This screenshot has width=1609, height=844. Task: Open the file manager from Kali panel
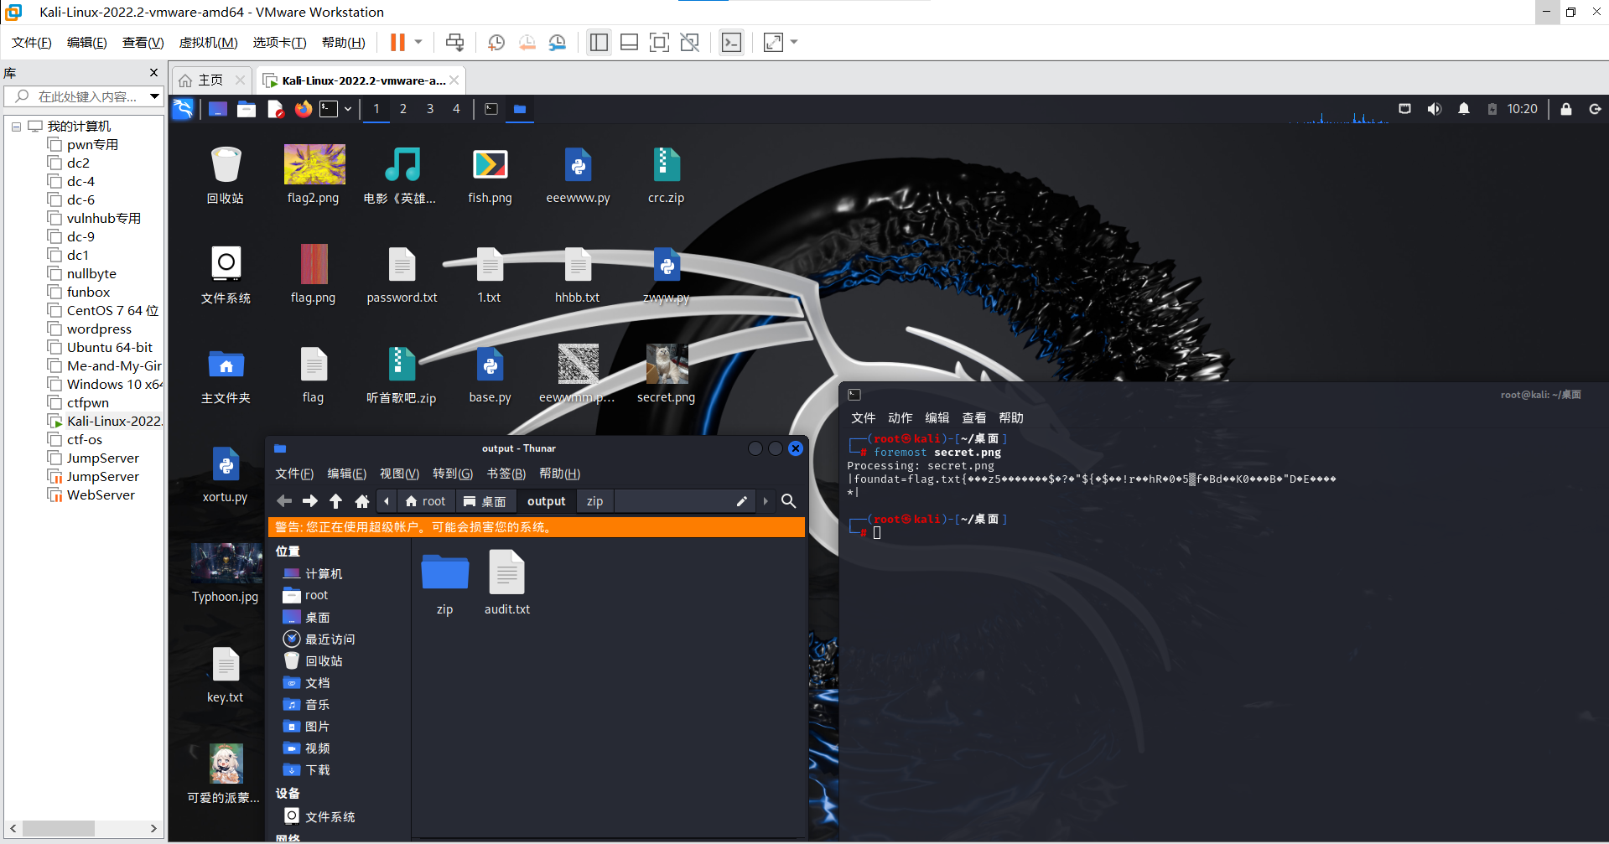click(246, 109)
